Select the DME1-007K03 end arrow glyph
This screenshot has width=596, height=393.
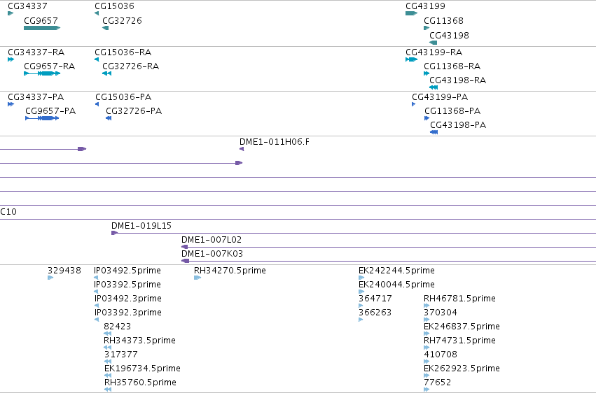tap(185, 261)
